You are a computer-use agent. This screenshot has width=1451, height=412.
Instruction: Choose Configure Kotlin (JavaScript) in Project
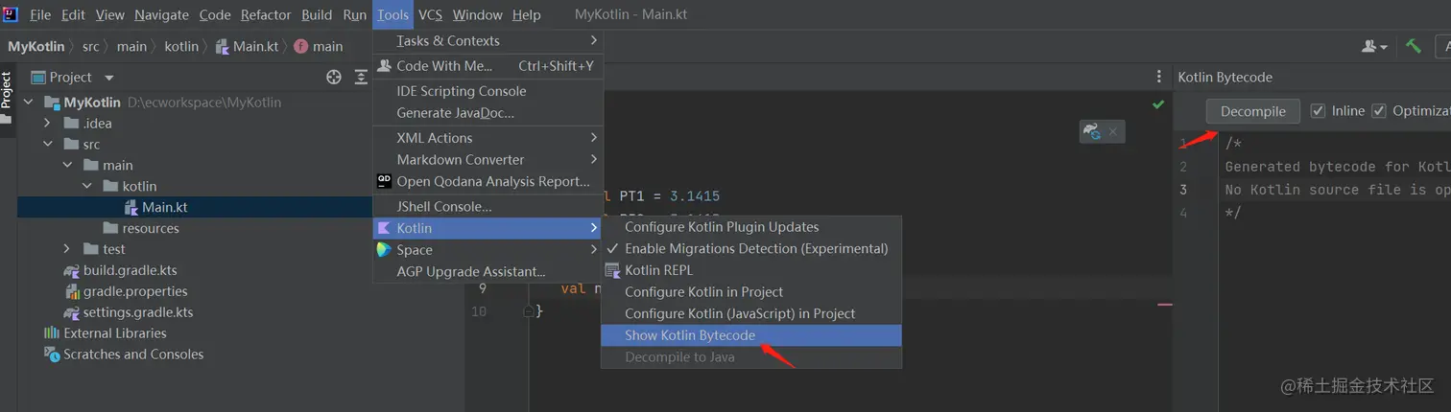pos(751,313)
